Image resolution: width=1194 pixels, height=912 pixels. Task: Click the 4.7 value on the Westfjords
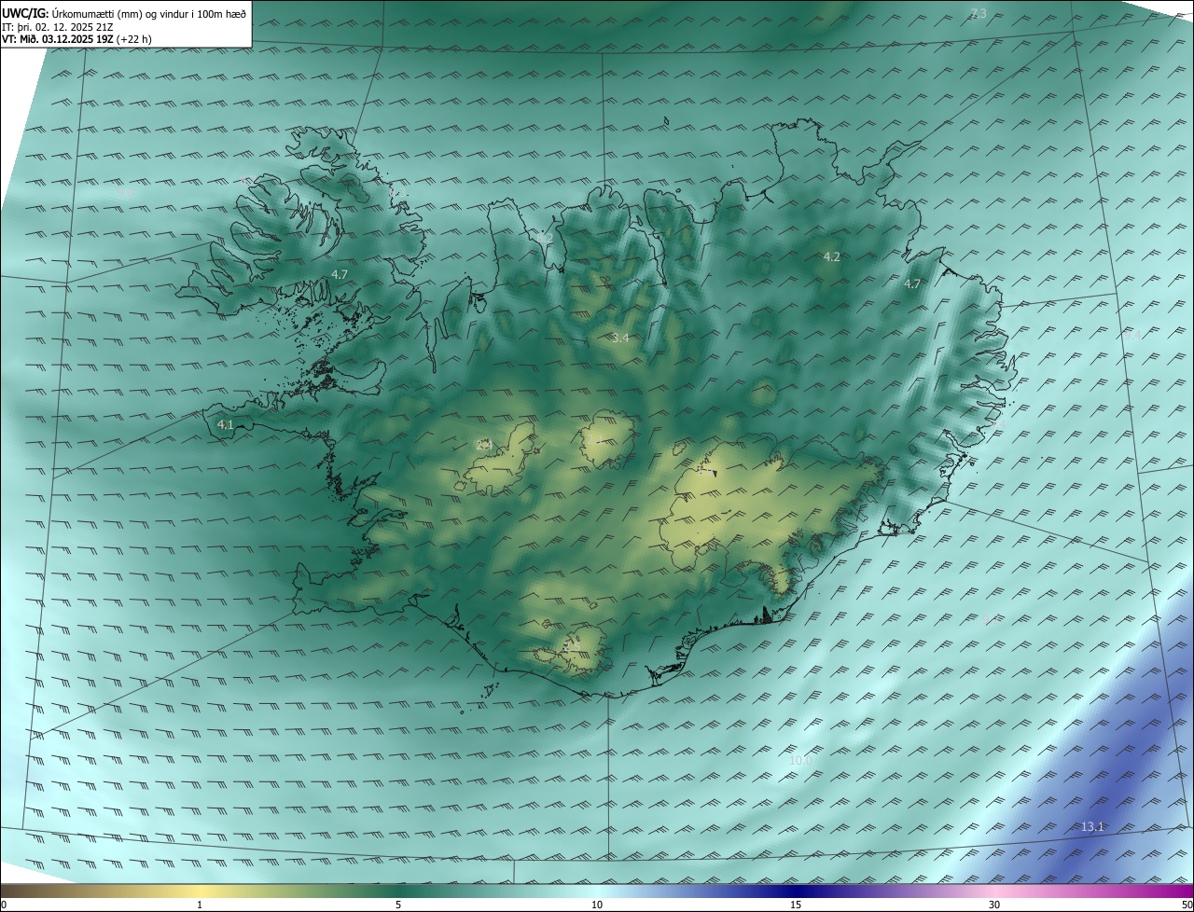coord(340,274)
